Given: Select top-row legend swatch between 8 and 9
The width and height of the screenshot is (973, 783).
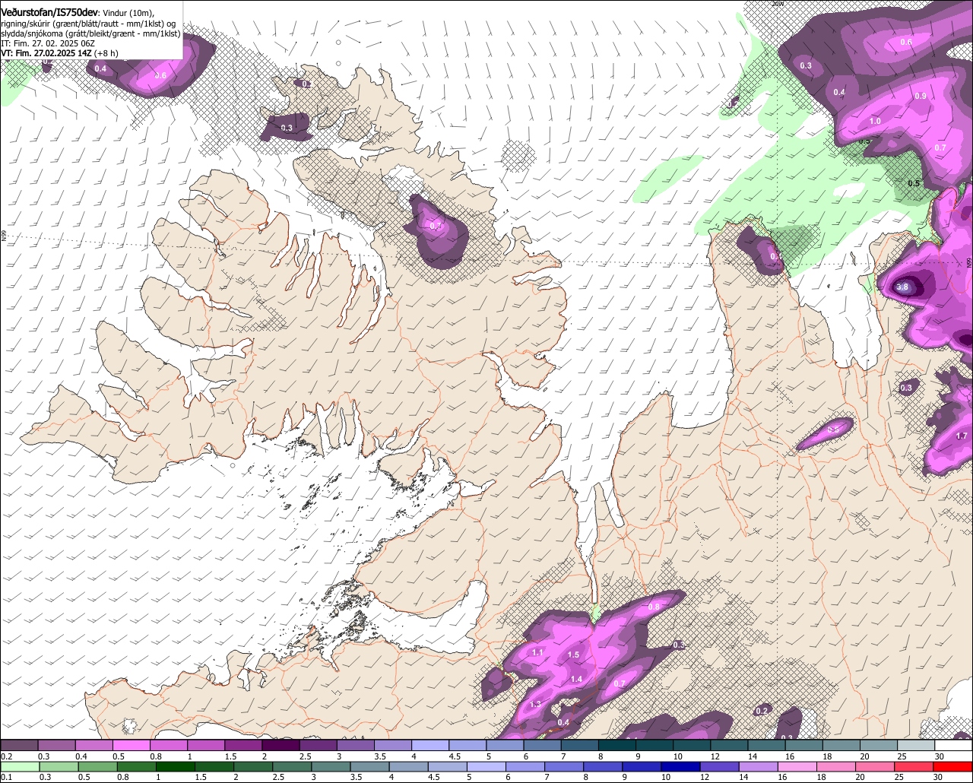Looking at the screenshot, I should [x=617, y=745].
